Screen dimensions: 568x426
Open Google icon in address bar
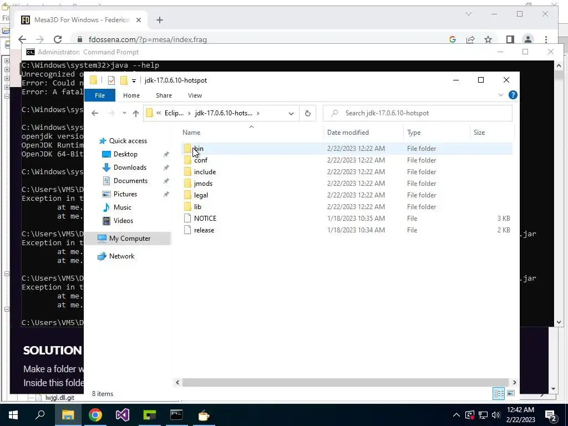pos(453,39)
